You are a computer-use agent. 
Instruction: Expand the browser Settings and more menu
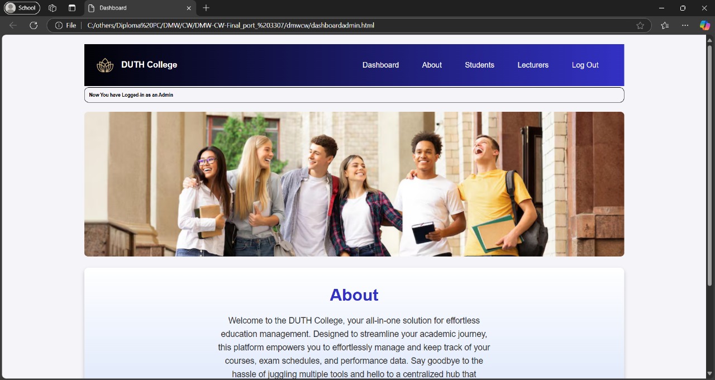pyautogui.click(x=685, y=25)
